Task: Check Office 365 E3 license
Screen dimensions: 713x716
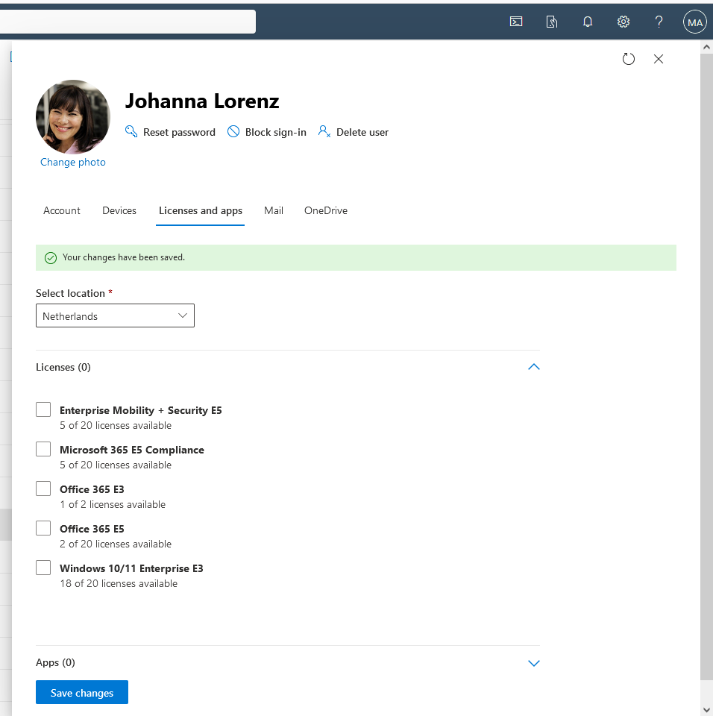Action: click(x=43, y=489)
